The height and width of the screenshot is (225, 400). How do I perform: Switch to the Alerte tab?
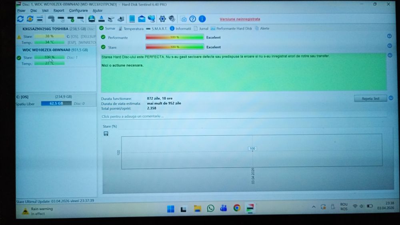click(x=262, y=28)
